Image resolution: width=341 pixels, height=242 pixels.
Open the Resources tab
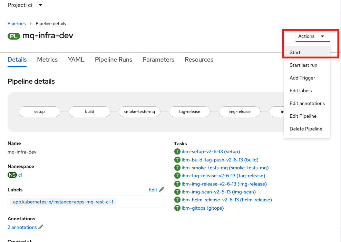click(199, 60)
